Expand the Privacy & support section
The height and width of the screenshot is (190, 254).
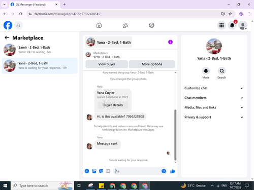tap(214, 117)
